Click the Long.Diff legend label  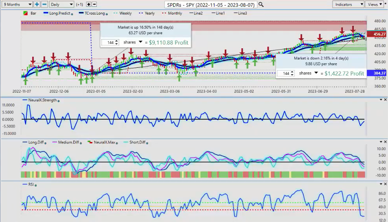(x=36, y=142)
